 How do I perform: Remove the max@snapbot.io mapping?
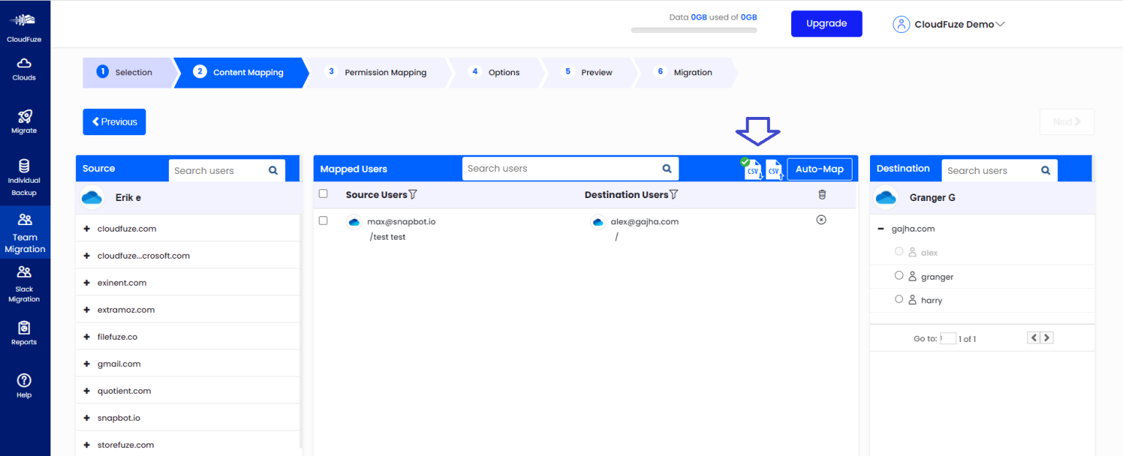click(x=821, y=219)
